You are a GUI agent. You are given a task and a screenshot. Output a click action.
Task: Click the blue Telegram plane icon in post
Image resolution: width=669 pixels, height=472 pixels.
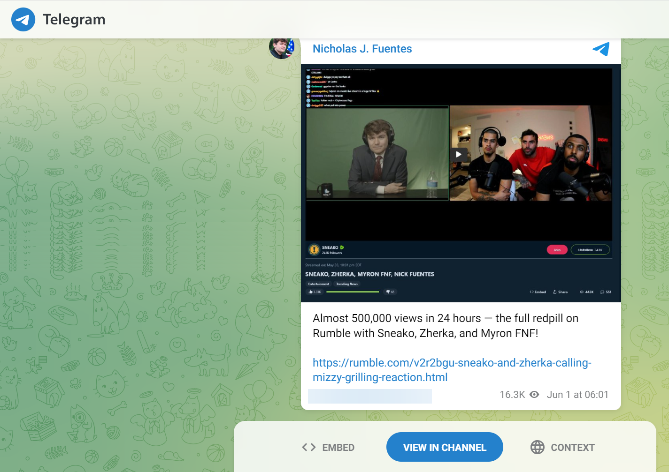click(600, 49)
